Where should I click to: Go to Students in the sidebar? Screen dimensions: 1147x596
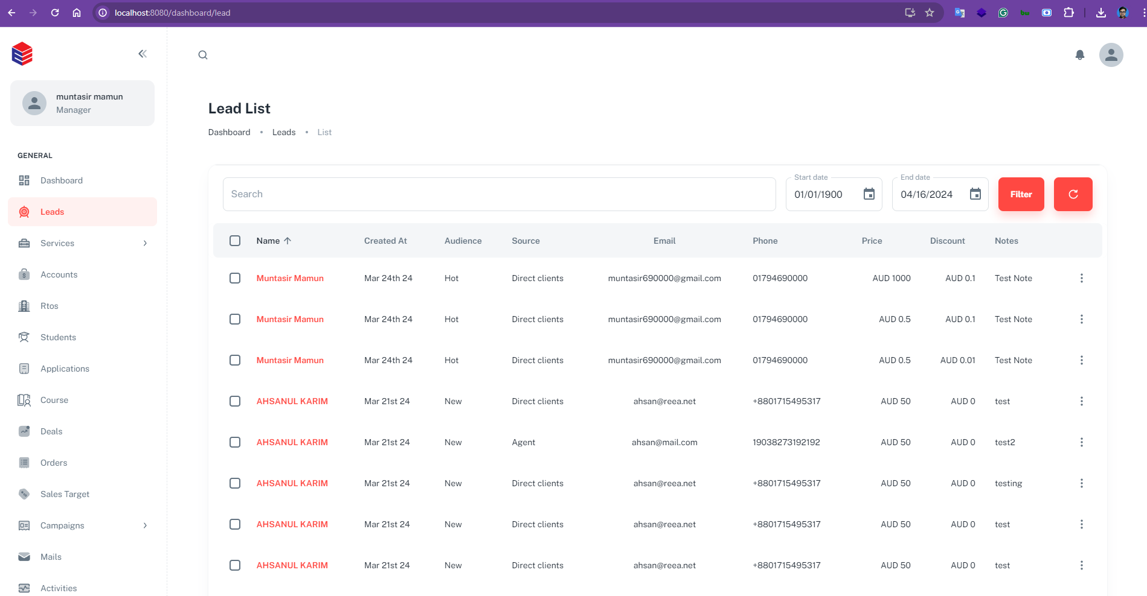(58, 337)
